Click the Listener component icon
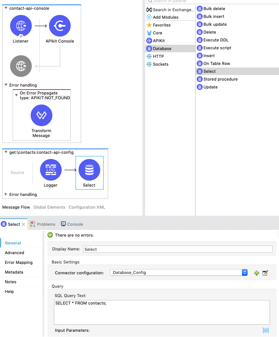Screen dimensions: 279x337 pos(21,26)
